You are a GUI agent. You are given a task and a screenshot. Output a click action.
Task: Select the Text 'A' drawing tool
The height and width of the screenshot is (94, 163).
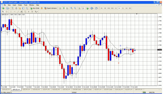tap(29, 12)
